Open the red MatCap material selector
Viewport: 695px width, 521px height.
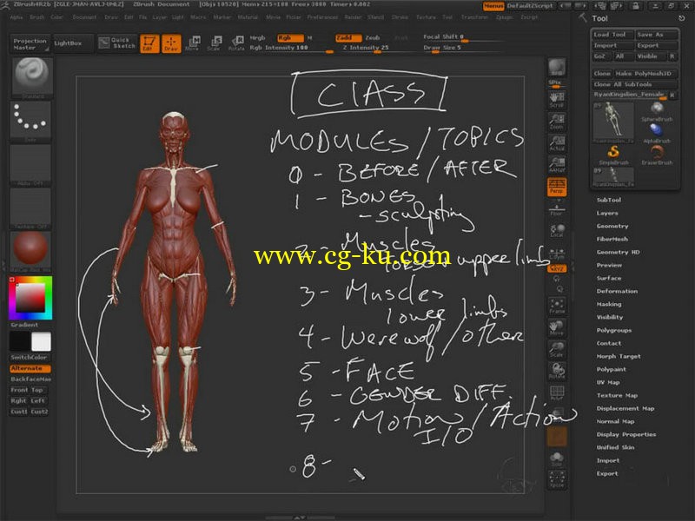[x=30, y=252]
